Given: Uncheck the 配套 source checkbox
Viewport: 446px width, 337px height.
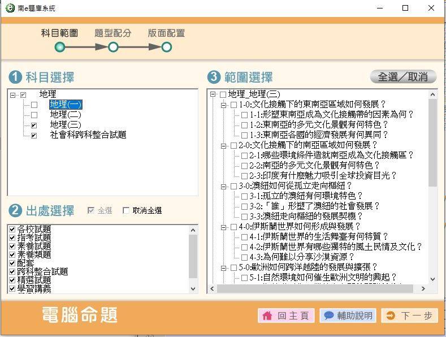Looking at the screenshot, I should 12,263.
